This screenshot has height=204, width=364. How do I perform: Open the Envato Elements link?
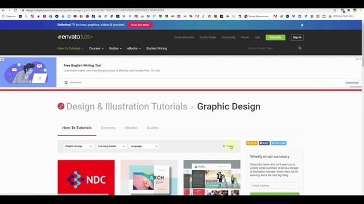184,37
